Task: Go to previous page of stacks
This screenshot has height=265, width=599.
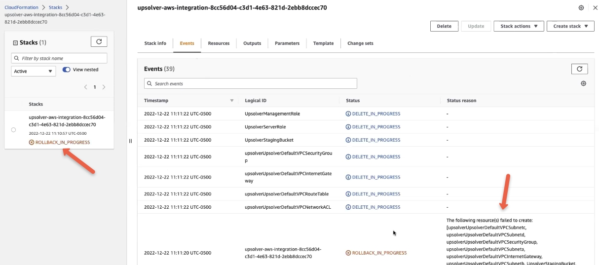Action: (86, 87)
